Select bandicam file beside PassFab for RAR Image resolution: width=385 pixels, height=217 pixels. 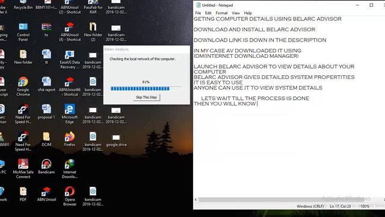point(116,7)
